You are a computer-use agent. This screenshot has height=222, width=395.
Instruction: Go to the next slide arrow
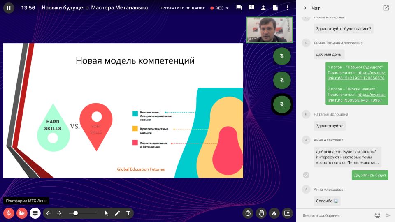[59, 213]
